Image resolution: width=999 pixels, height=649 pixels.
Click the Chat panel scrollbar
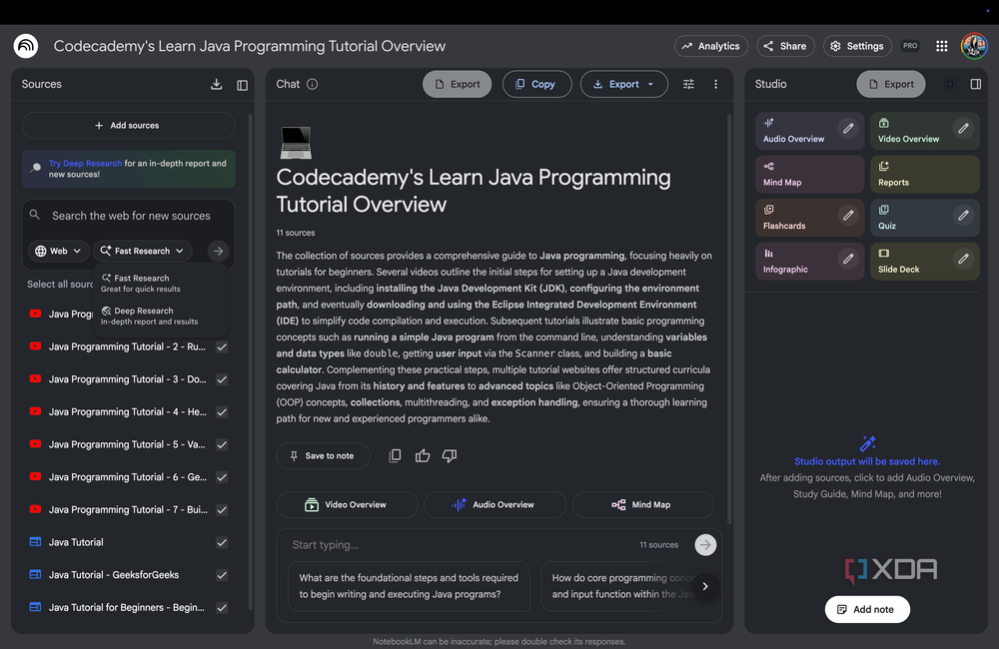click(x=729, y=319)
